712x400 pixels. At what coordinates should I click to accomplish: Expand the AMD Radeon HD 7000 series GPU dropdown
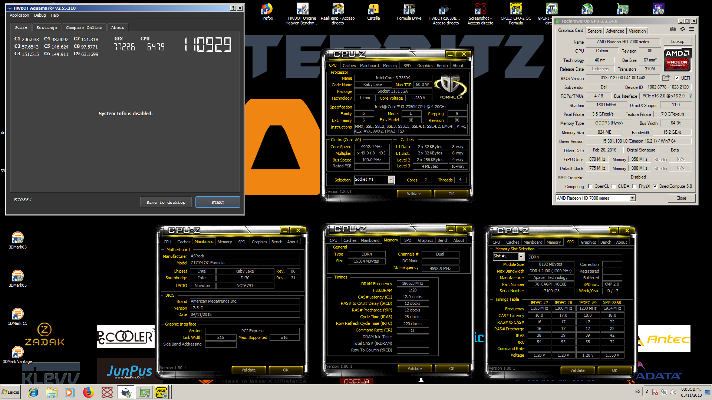click(633, 198)
